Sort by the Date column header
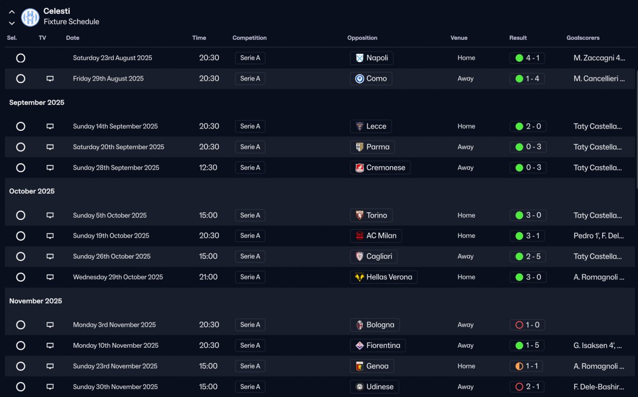This screenshot has height=397, width=638. (x=73, y=38)
